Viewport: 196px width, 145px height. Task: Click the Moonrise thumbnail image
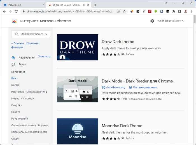click(78, 131)
